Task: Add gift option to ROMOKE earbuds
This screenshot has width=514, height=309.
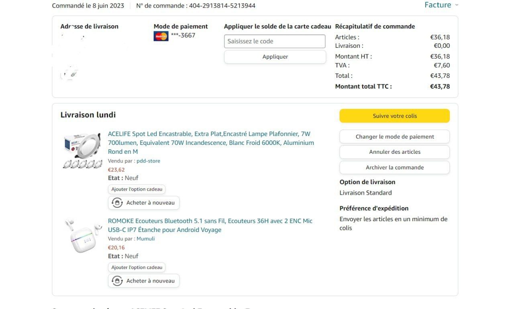Action: point(137,267)
